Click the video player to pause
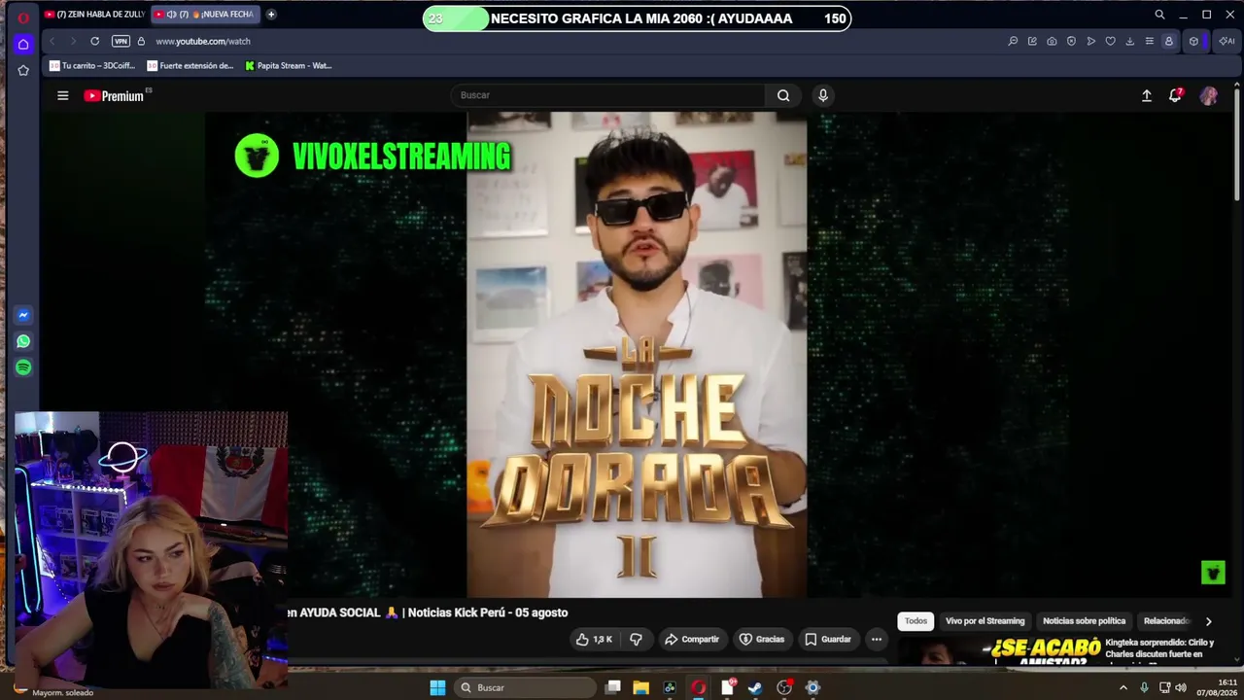1244x700 pixels. pos(637,355)
